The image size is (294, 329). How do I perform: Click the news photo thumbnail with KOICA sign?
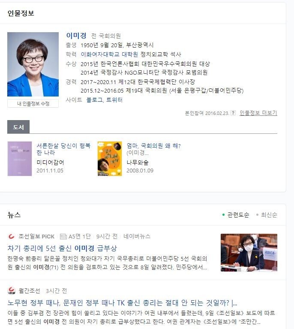(249, 253)
